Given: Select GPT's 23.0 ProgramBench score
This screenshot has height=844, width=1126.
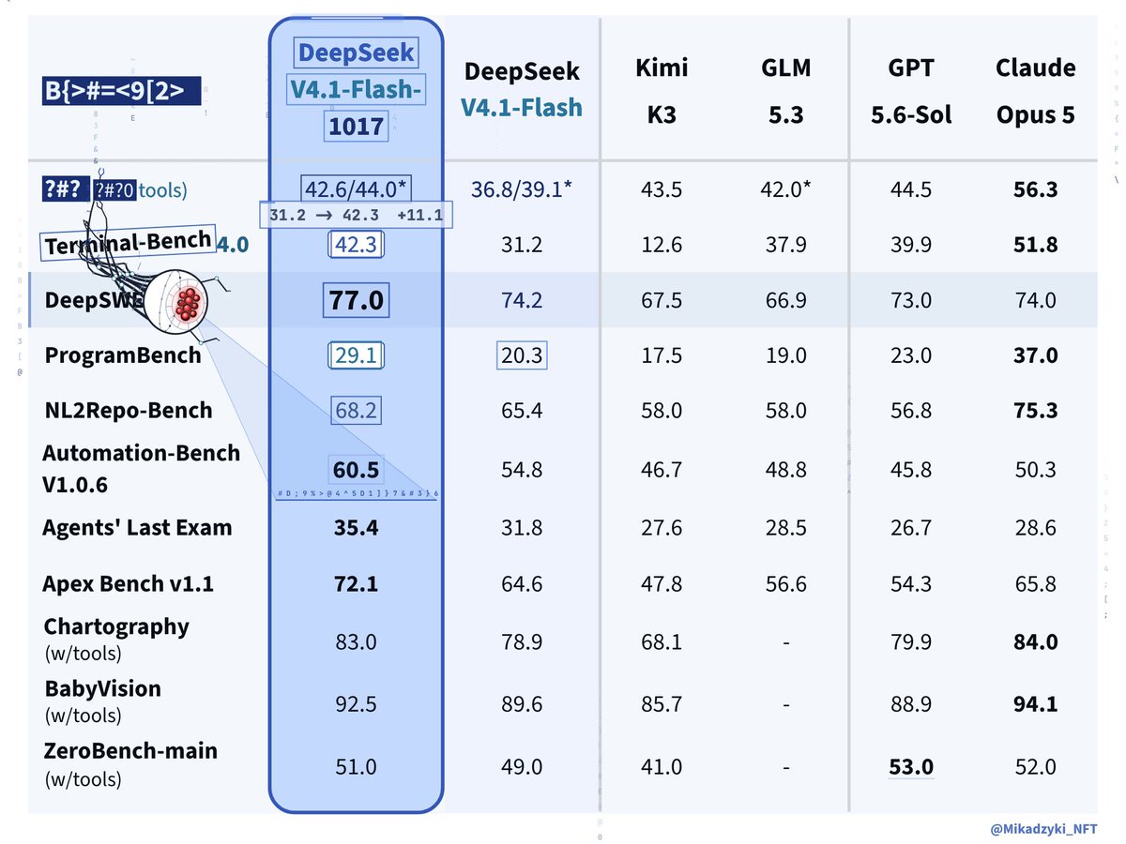Looking at the screenshot, I should [910, 356].
